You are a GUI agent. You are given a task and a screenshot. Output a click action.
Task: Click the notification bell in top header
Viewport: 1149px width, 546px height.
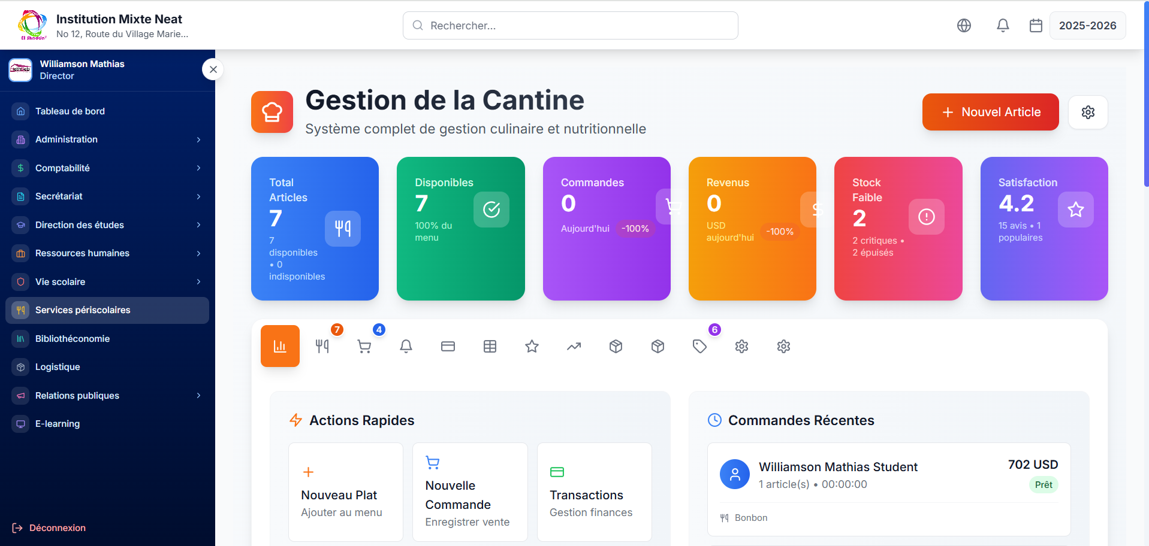[x=1003, y=26]
